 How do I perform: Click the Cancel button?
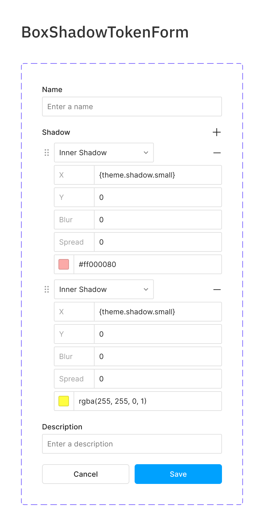(85, 474)
